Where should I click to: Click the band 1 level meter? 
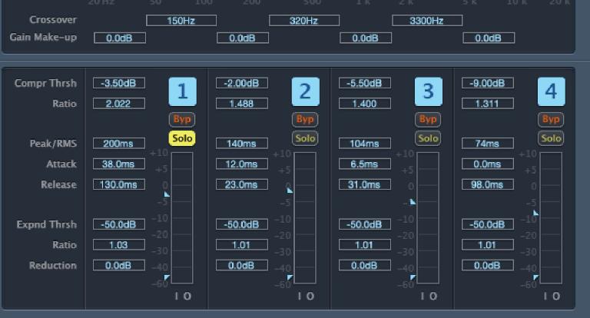point(182,218)
